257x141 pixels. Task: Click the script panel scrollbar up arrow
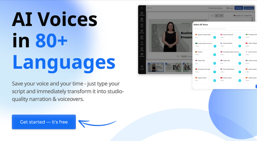click(x=253, y=18)
